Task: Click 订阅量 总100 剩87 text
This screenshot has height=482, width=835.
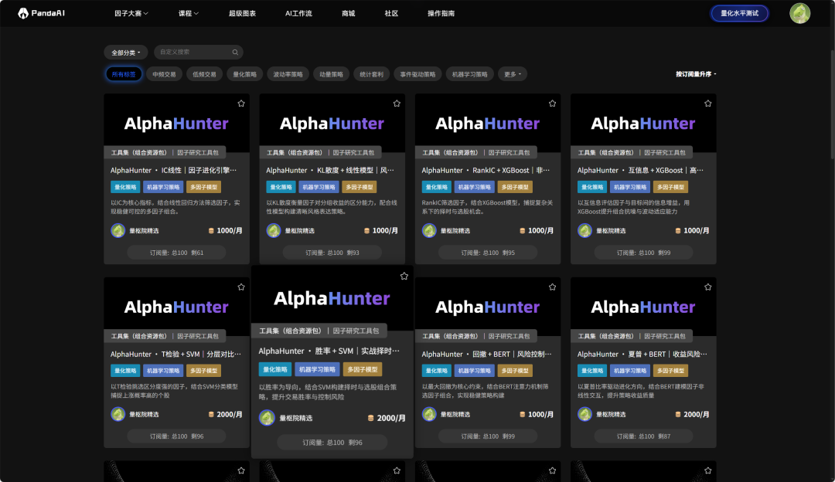Action: pos(643,436)
